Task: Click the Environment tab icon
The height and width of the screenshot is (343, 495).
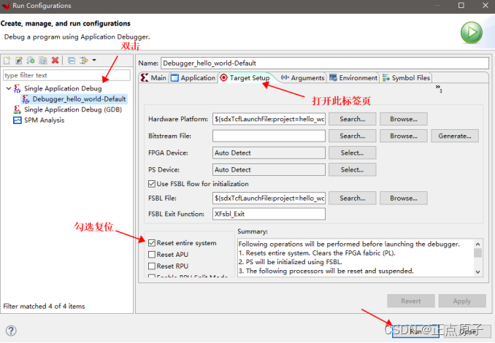Action: (333, 77)
